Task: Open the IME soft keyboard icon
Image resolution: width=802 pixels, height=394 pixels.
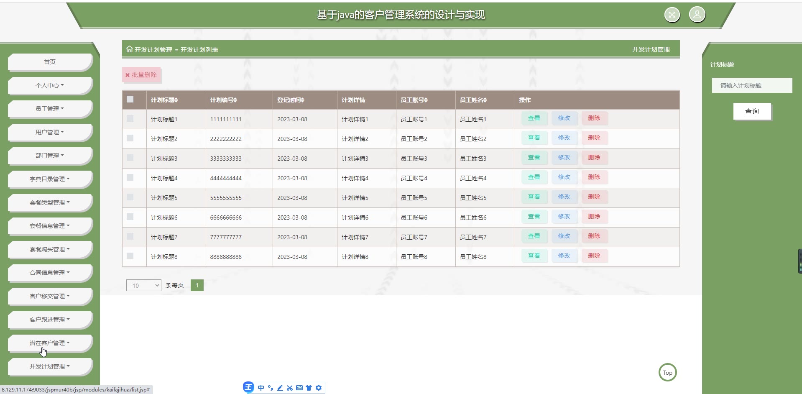Action: pyautogui.click(x=299, y=388)
